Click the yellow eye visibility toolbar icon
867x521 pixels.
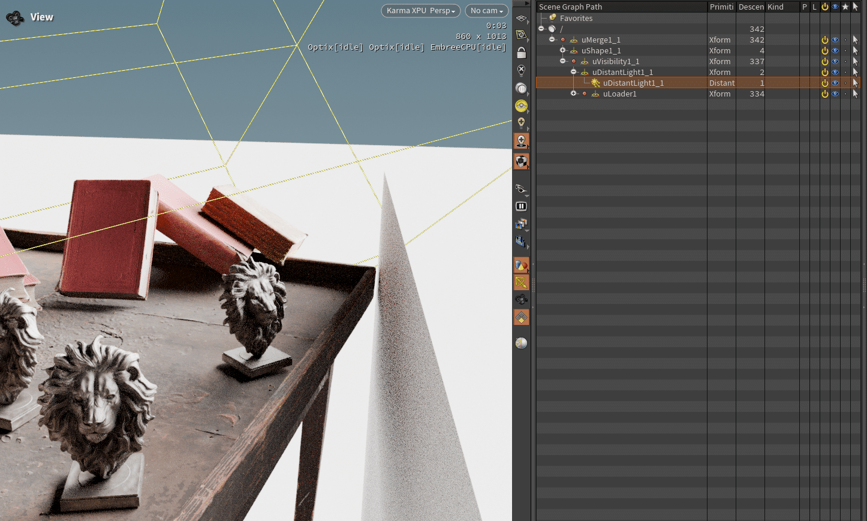coord(521,106)
